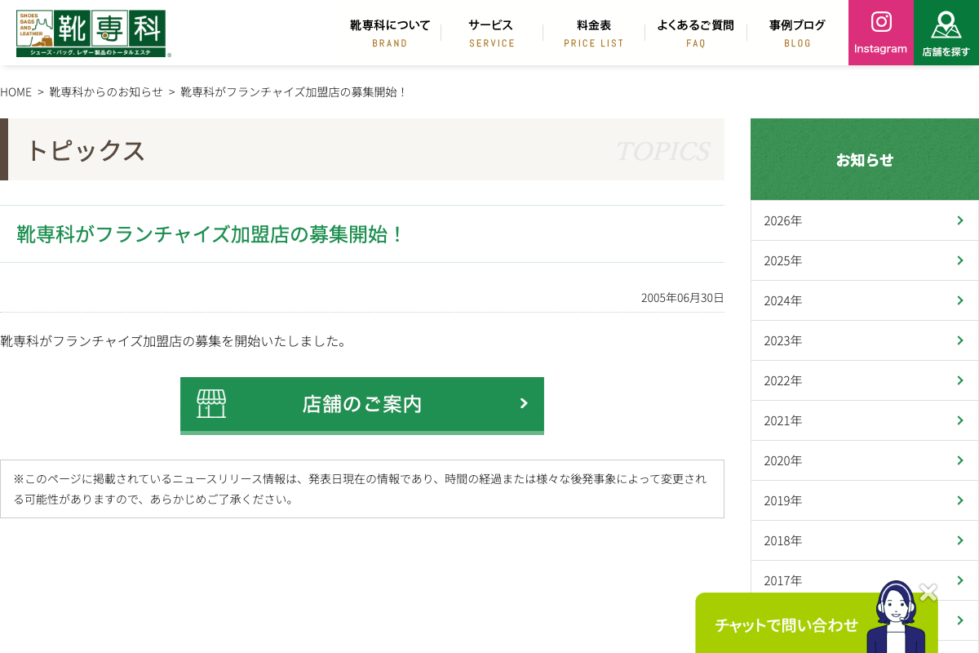Start チャットで問い合わせ chat
This screenshot has width=979, height=653.
pos(786,625)
